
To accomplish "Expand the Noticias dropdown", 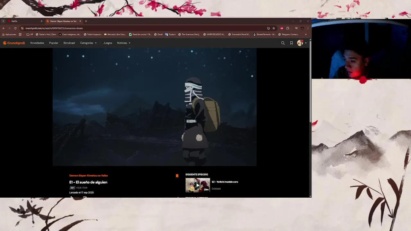I will point(124,43).
